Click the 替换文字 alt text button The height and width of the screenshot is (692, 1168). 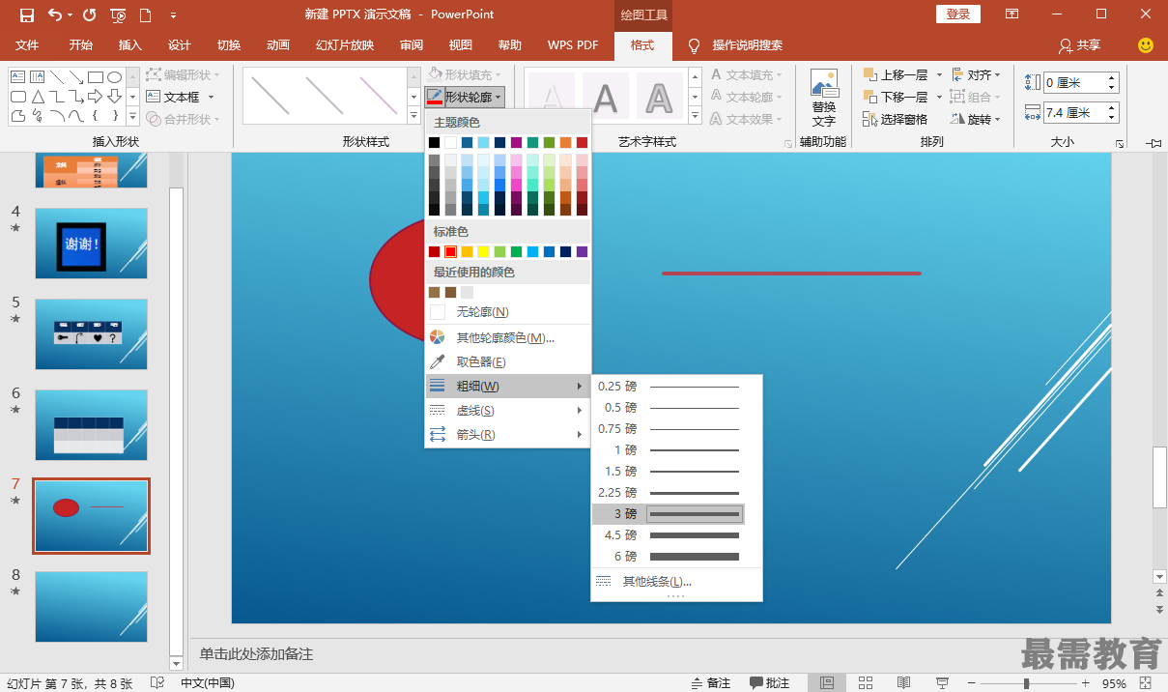[x=824, y=99]
